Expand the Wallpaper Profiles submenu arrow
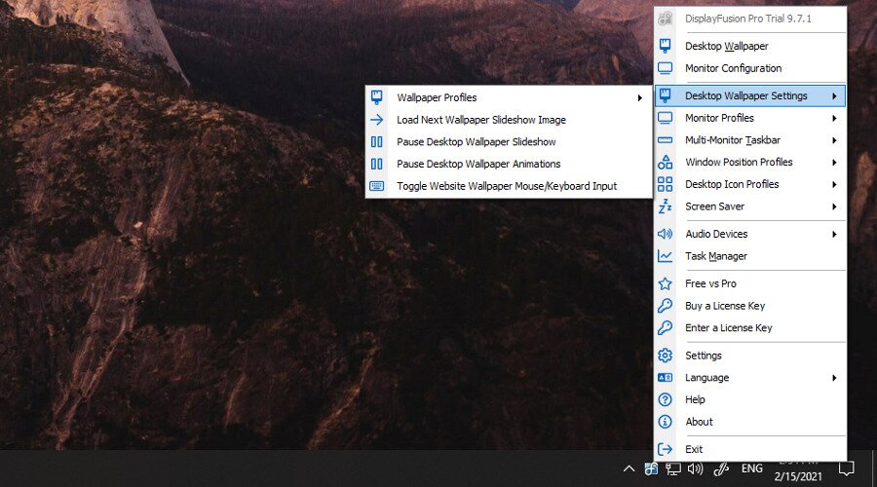877x487 pixels. tap(640, 97)
